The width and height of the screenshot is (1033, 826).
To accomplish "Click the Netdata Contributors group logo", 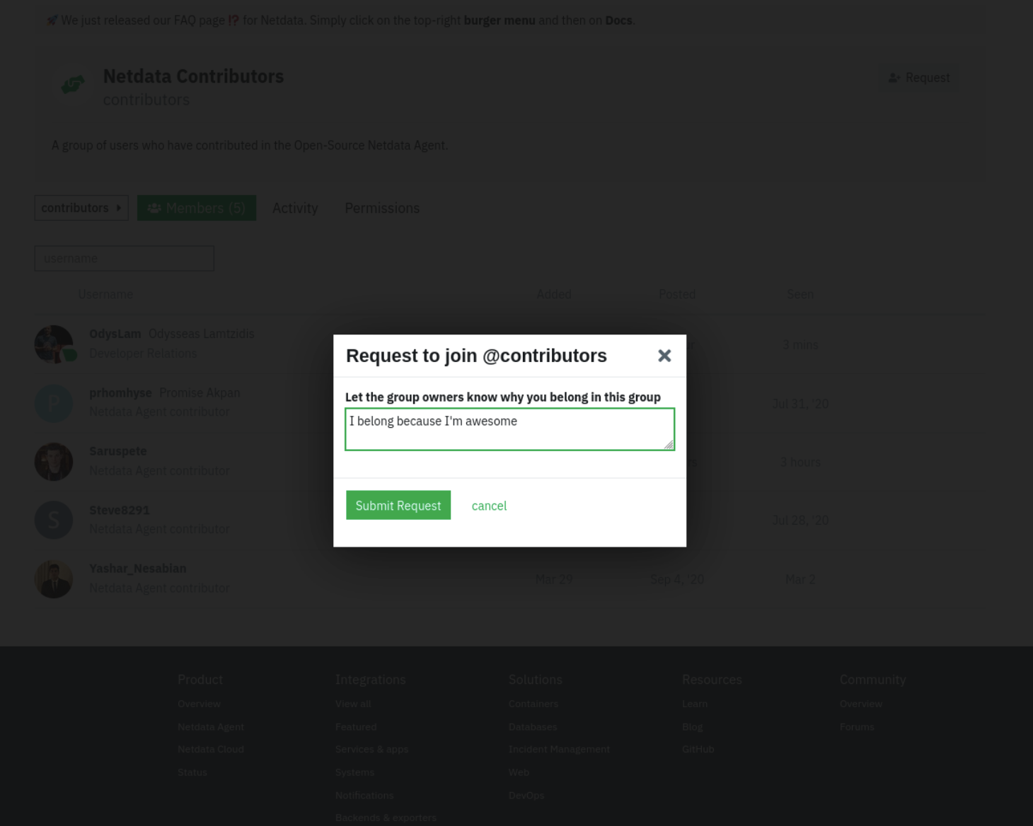I will click(x=71, y=85).
